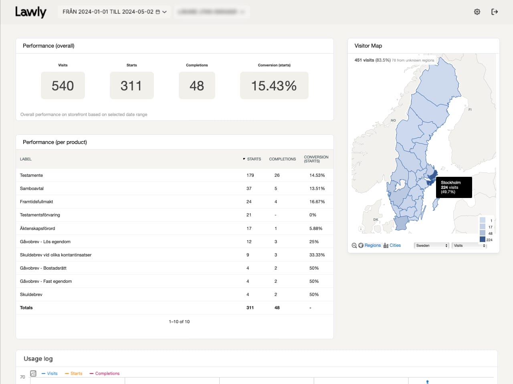This screenshot has width=513, height=384.
Task: Click the chart icon in Usage log
Action: [x=33, y=373]
